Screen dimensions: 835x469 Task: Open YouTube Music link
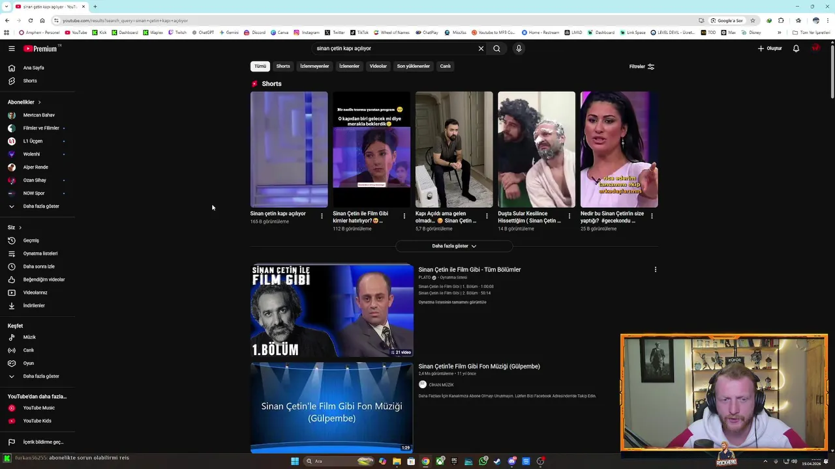(38, 408)
